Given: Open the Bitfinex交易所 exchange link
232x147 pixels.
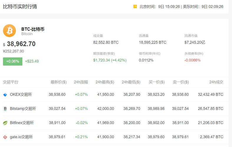Looking at the screenshot, I should tap(22, 123).
